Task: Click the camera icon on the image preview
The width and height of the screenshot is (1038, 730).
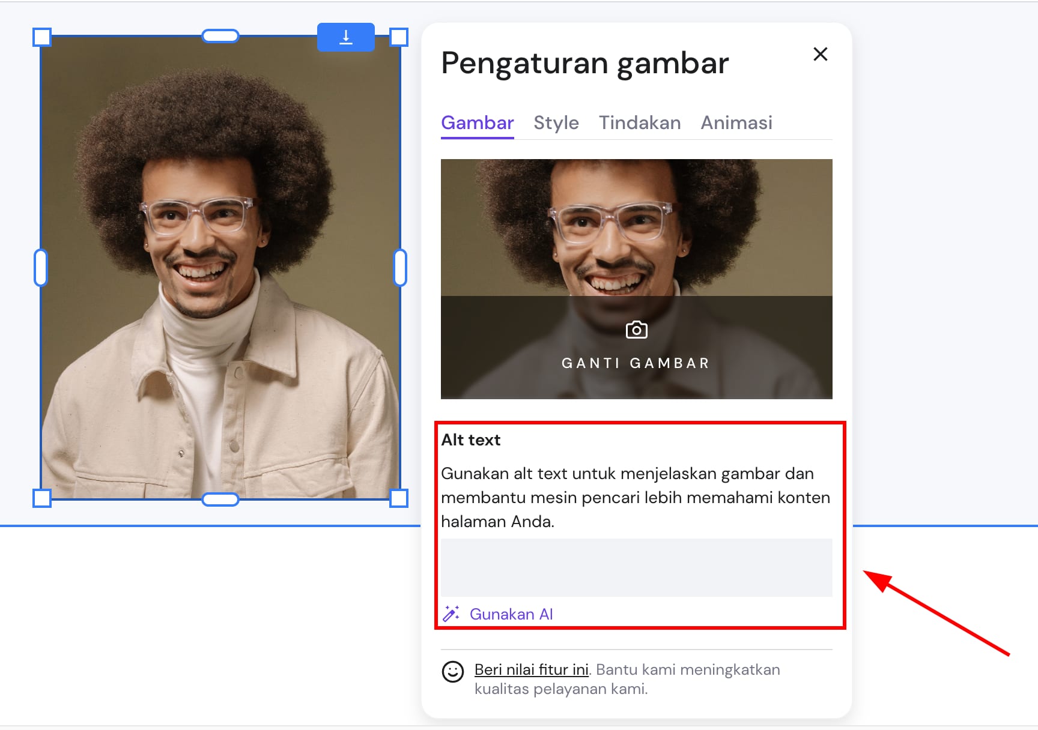Action: tap(637, 330)
